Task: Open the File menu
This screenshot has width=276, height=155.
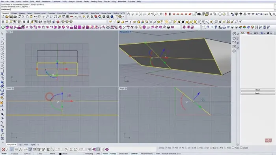Action: tap(2, 2)
